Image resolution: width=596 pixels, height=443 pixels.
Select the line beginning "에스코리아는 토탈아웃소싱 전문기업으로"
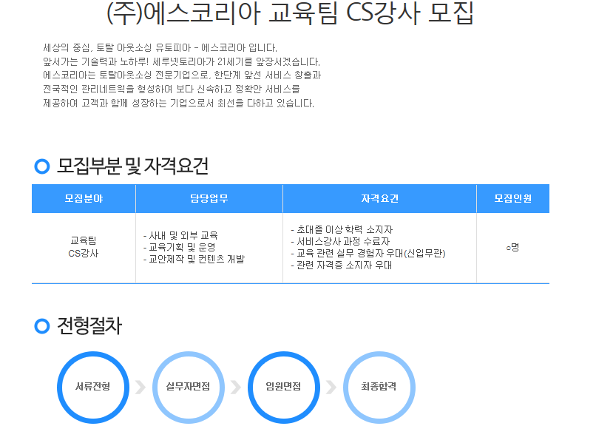click(182, 75)
